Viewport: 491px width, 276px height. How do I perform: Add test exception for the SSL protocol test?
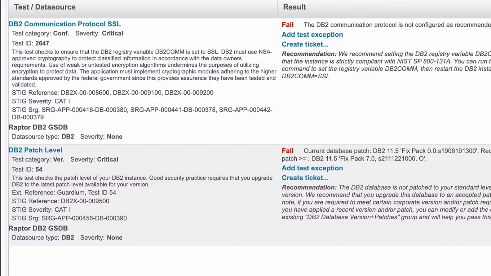(312, 35)
